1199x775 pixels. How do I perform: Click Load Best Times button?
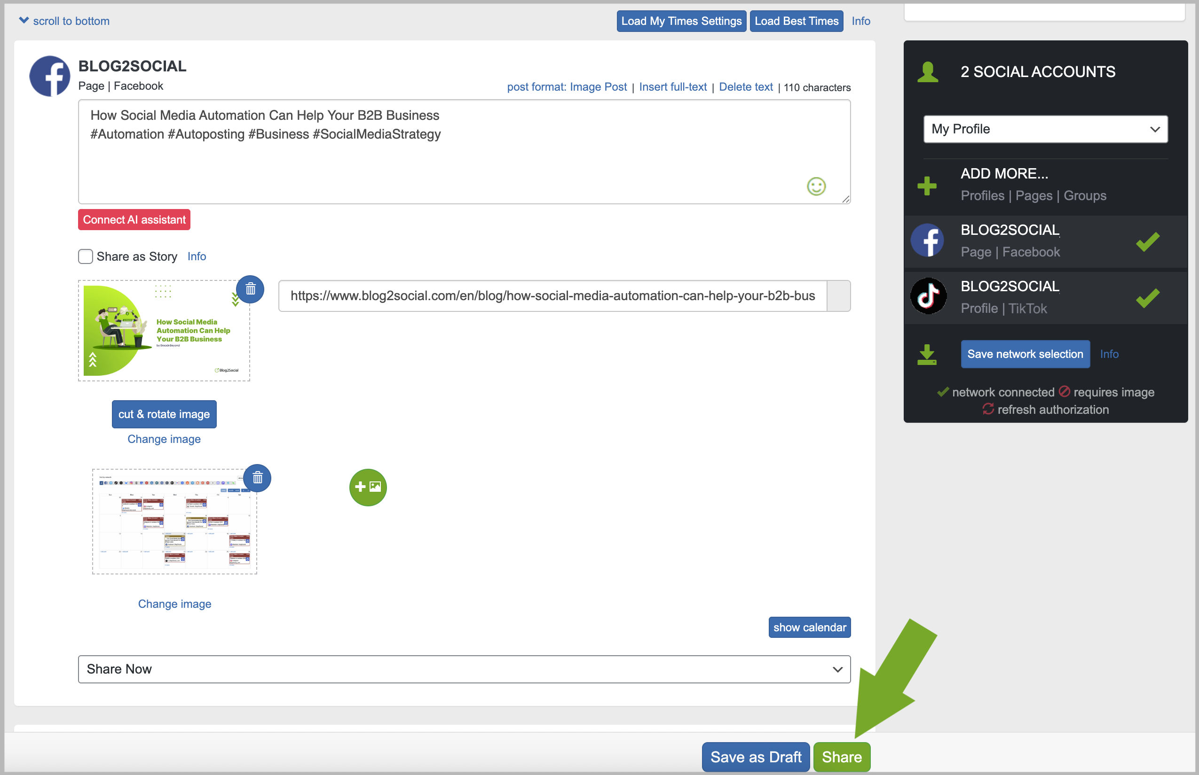point(796,21)
